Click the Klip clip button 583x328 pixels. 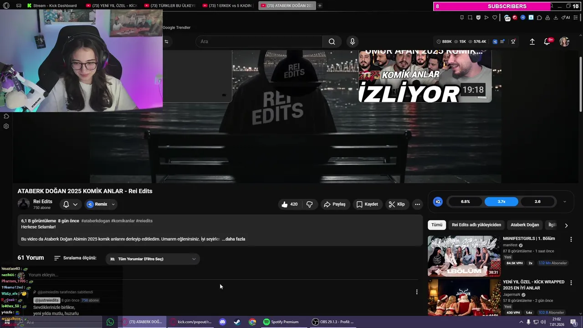click(x=397, y=204)
